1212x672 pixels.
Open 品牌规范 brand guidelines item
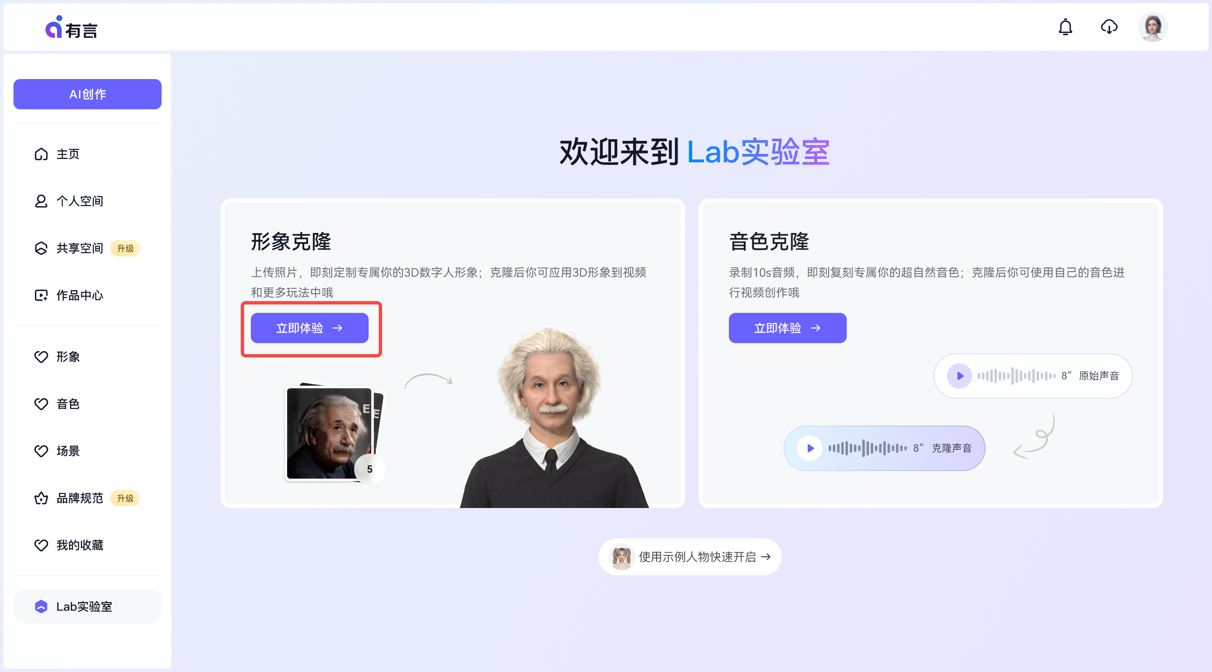[x=79, y=498]
